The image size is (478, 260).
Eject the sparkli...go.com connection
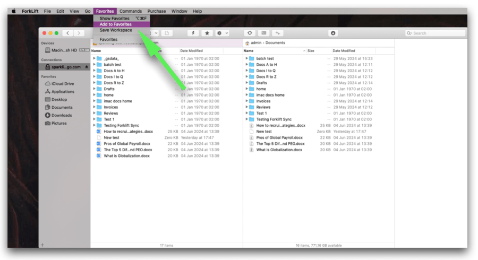[x=87, y=67]
